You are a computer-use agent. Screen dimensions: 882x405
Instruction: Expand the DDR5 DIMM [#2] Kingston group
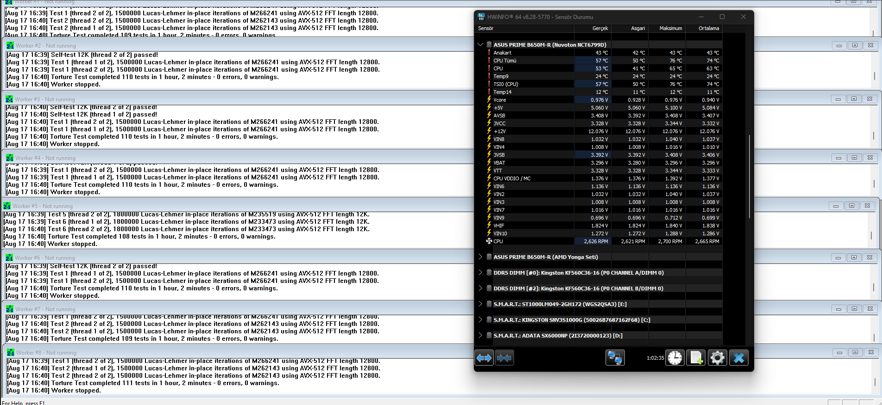click(480, 288)
